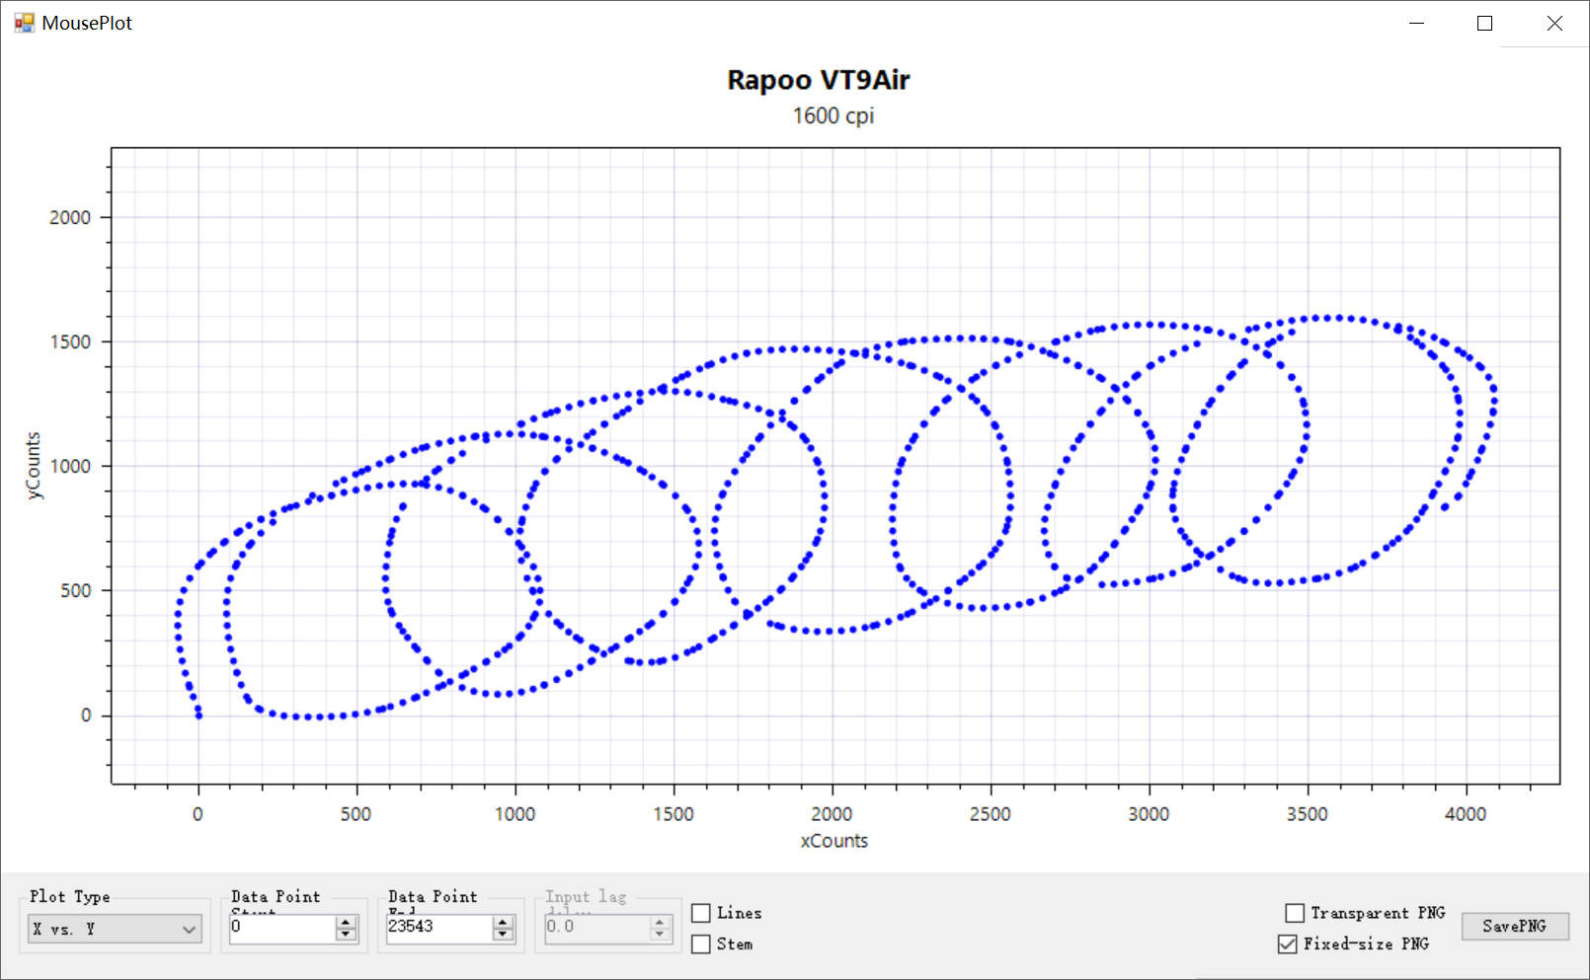Screen dimensions: 1590x980
Task: Maximize the MousePlot window
Action: pos(1484,23)
